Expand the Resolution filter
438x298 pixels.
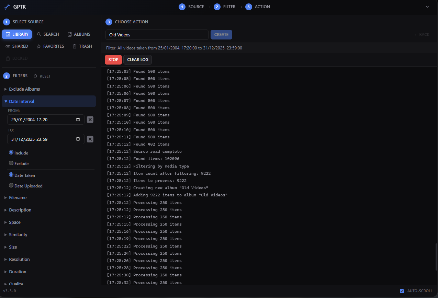point(49,259)
